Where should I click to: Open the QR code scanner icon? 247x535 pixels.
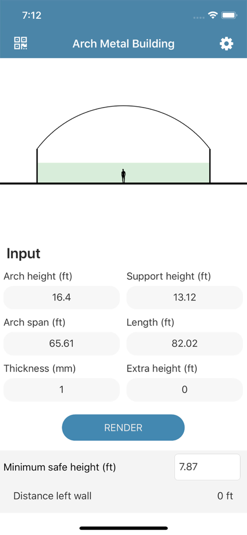(21, 43)
